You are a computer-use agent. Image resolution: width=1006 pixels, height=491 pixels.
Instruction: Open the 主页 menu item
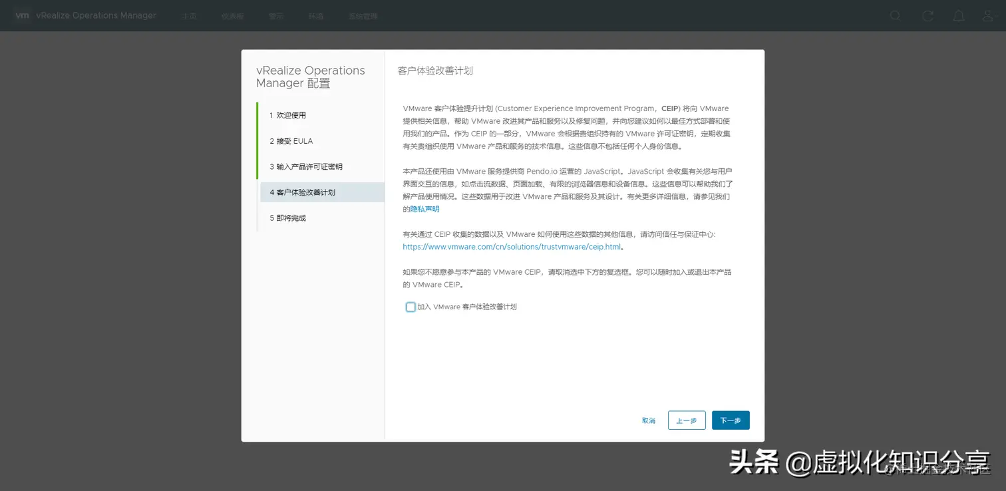click(x=189, y=15)
